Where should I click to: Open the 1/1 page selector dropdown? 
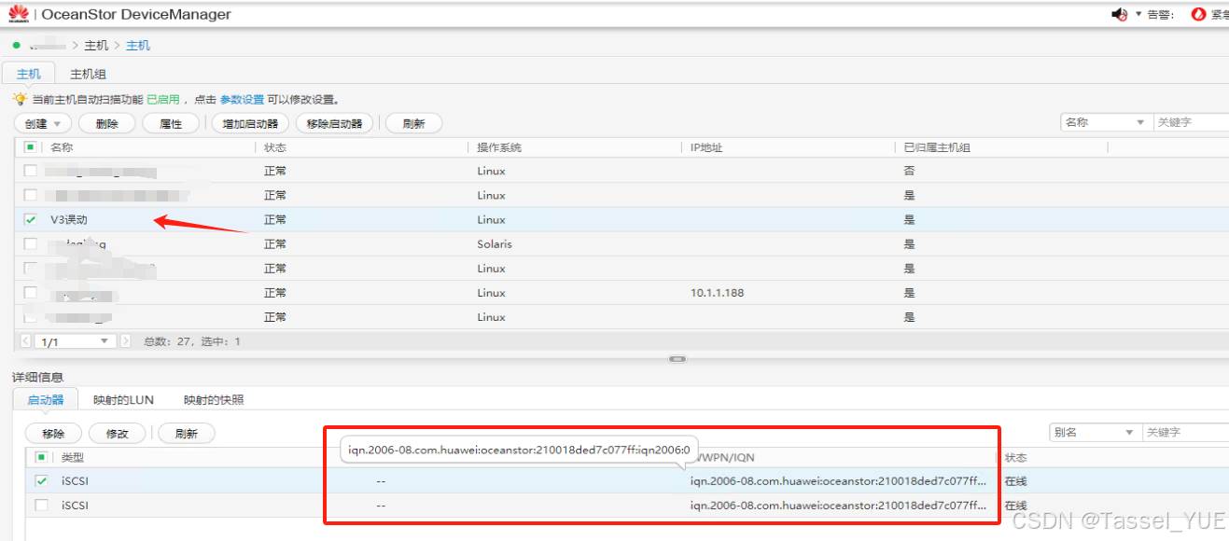[75, 341]
